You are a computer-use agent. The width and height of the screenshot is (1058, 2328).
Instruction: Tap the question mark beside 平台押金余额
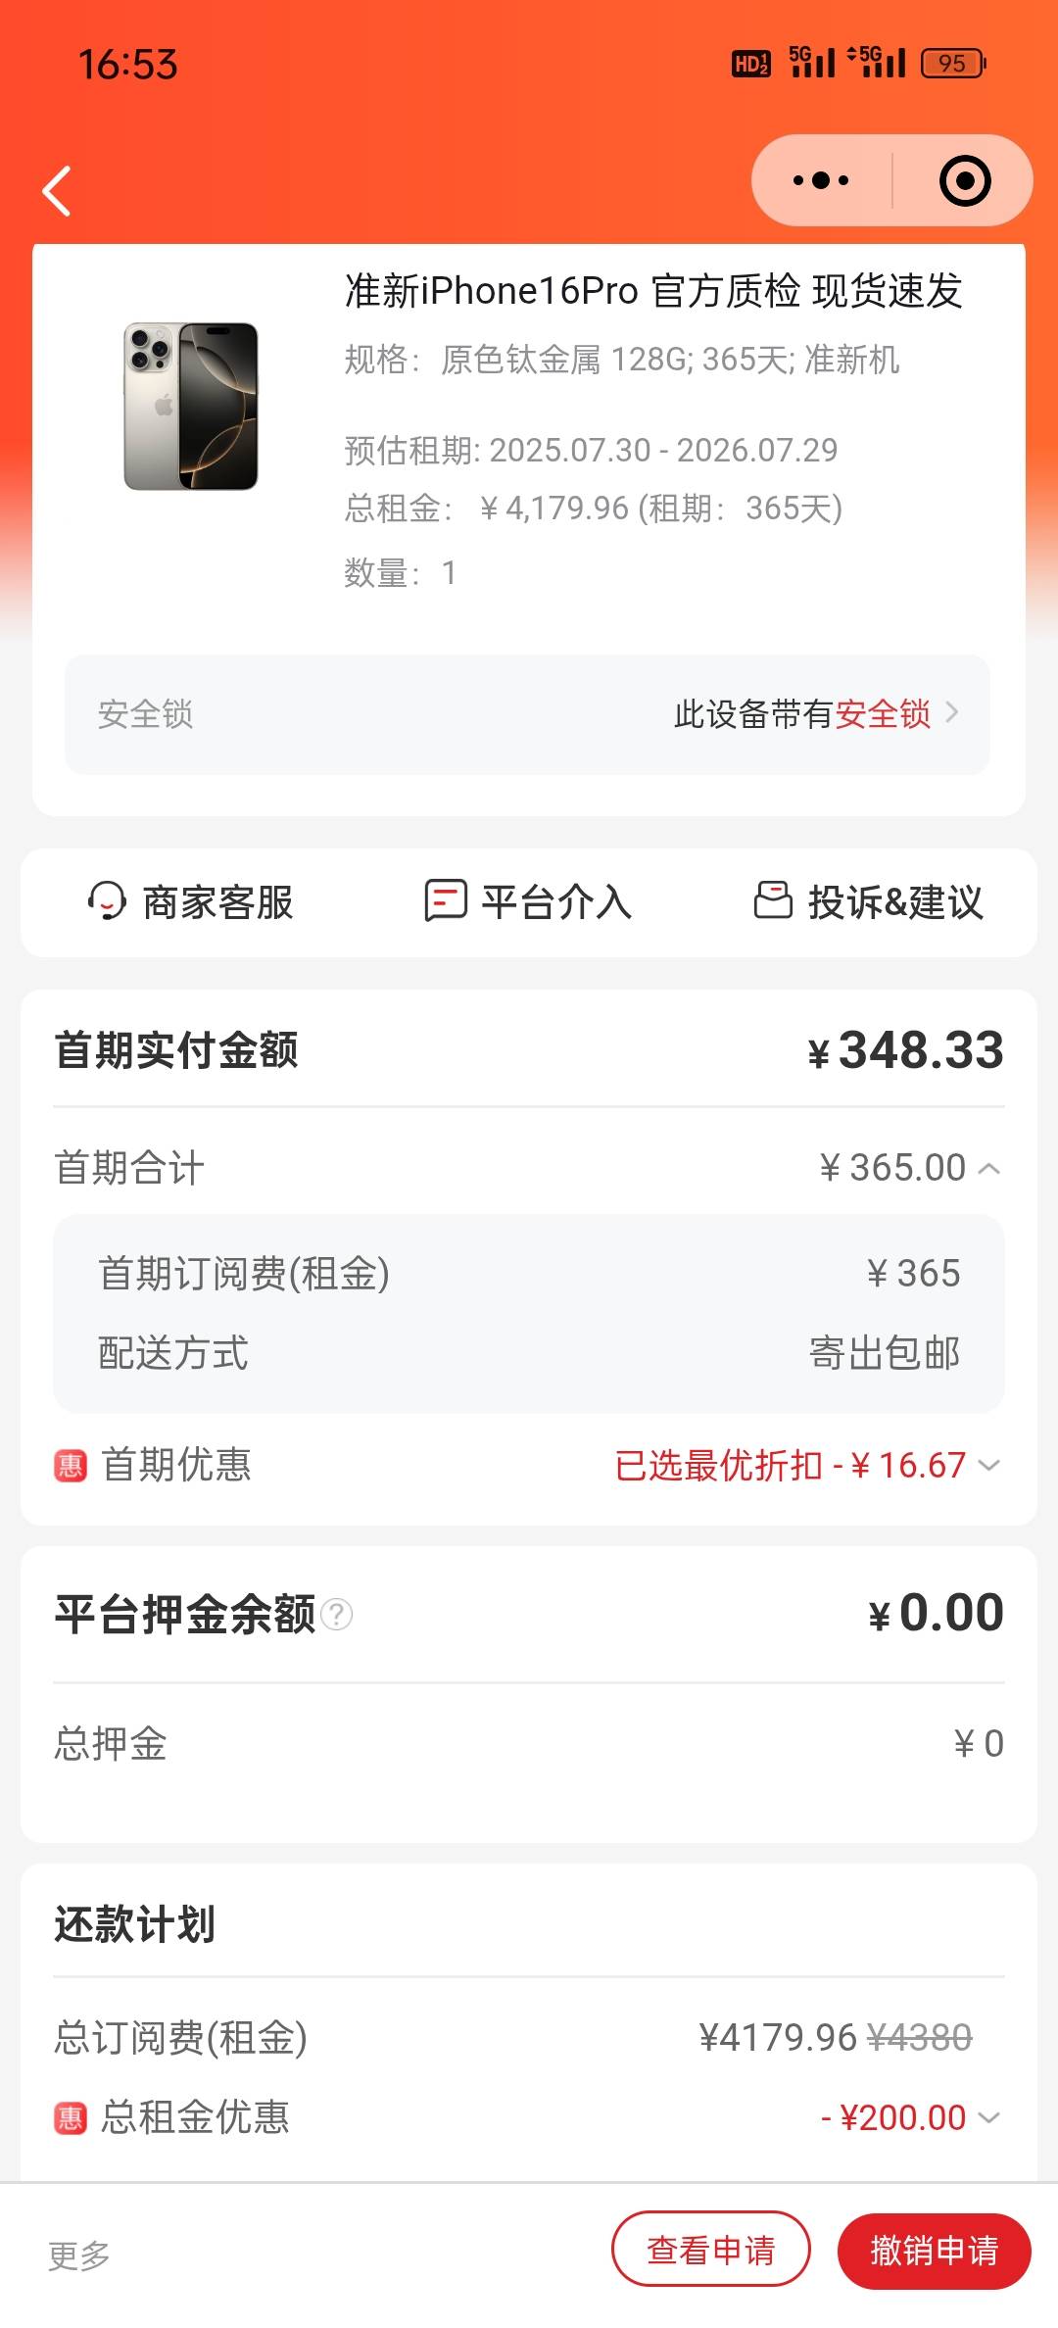click(336, 1614)
